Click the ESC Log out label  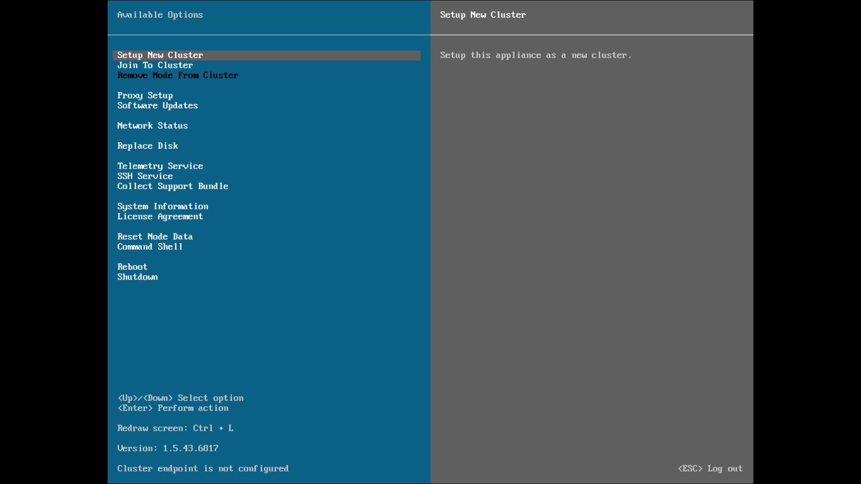pos(710,469)
